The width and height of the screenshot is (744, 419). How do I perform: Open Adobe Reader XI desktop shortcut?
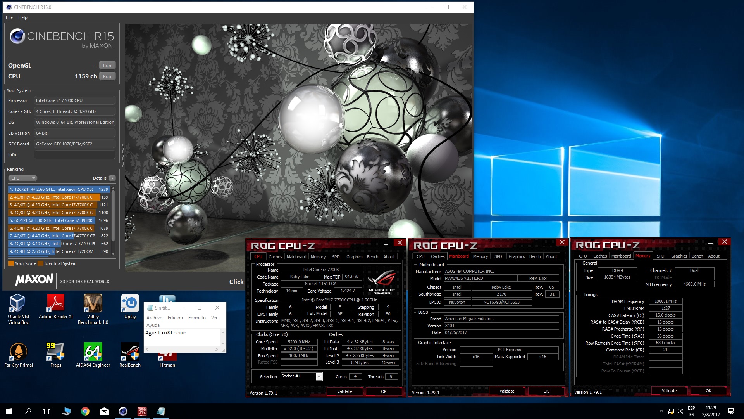[x=55, y=306]
